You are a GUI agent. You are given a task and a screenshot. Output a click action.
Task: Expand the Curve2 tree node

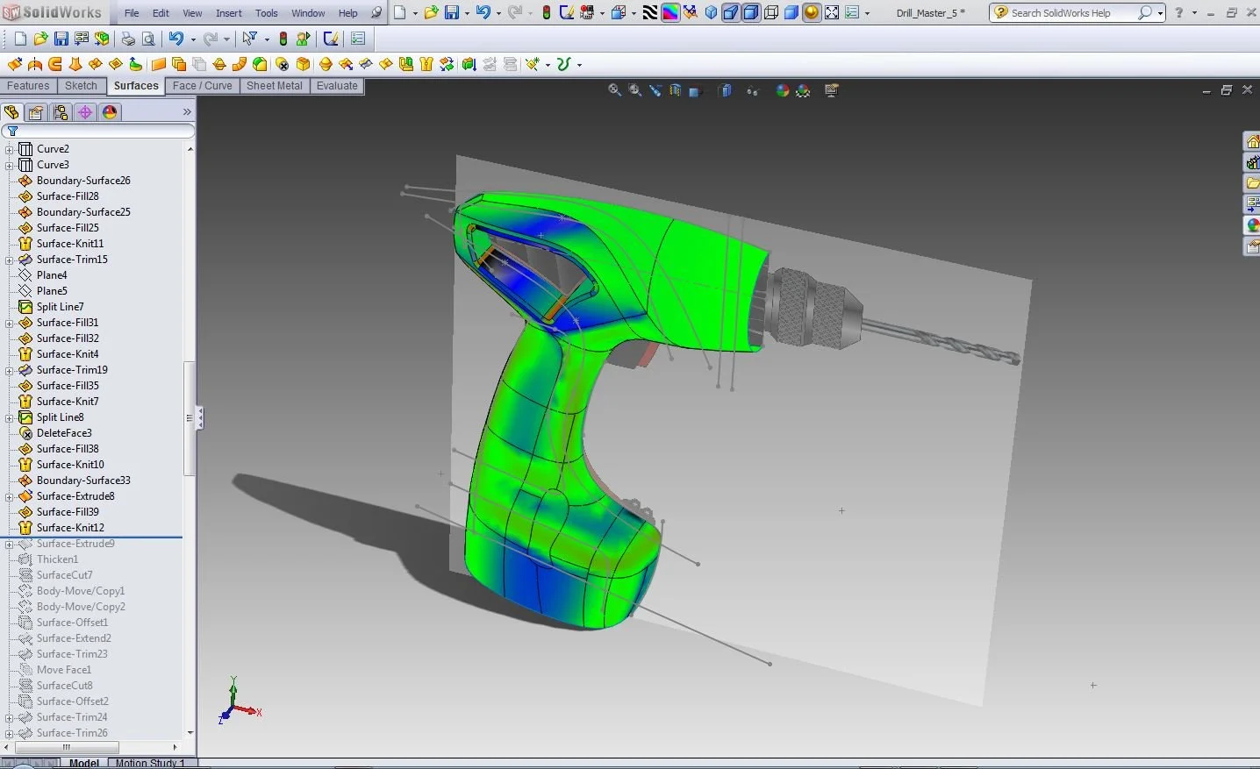coord(10,149)
